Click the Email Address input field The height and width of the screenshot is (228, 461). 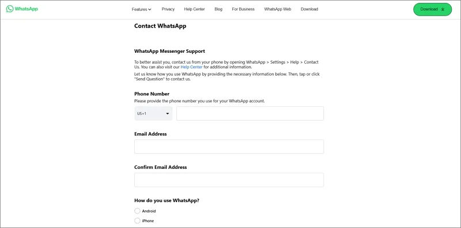(x=229, y=146)
